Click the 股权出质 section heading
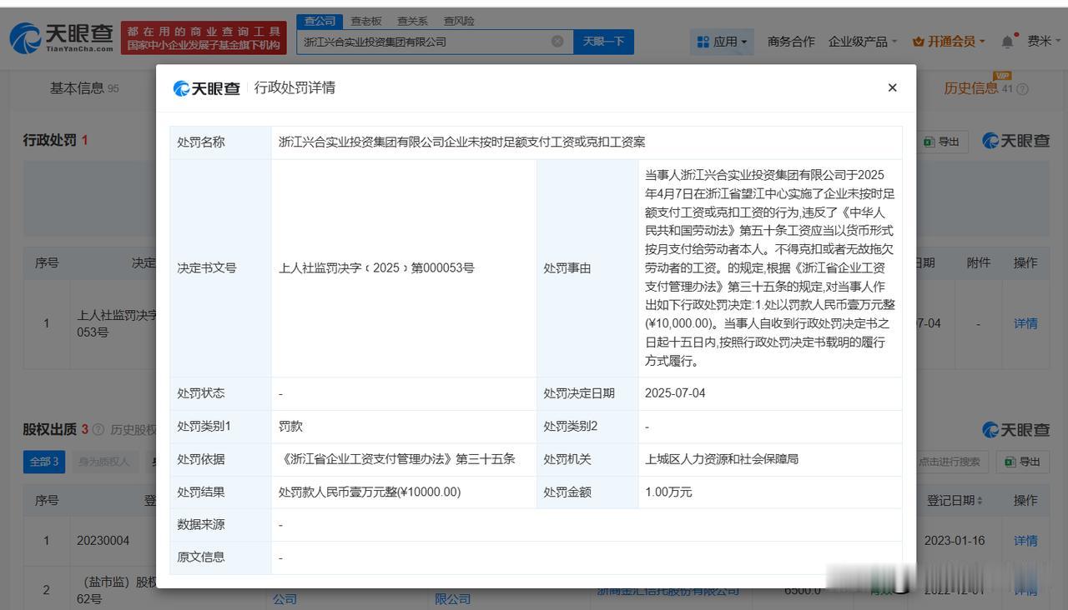1068x610 pixels. [x=49, y=429]
